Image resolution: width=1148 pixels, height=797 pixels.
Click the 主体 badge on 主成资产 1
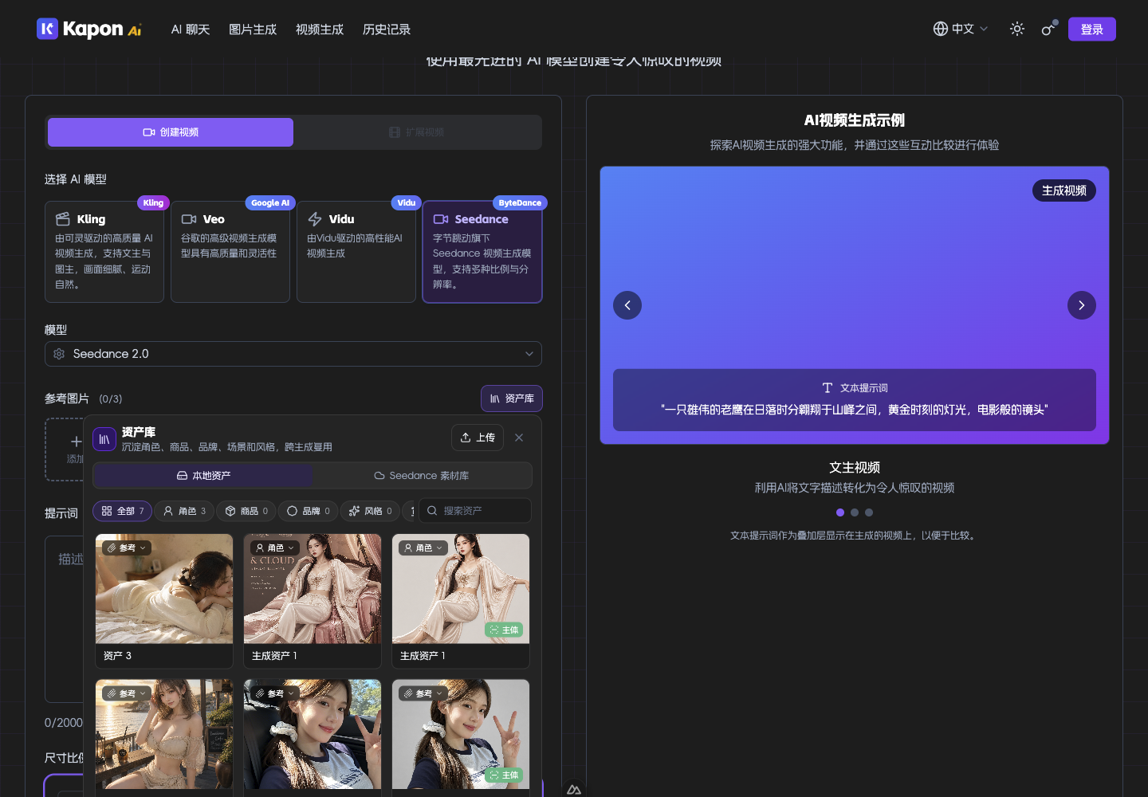pyautogui.click(x=504, y=630)
